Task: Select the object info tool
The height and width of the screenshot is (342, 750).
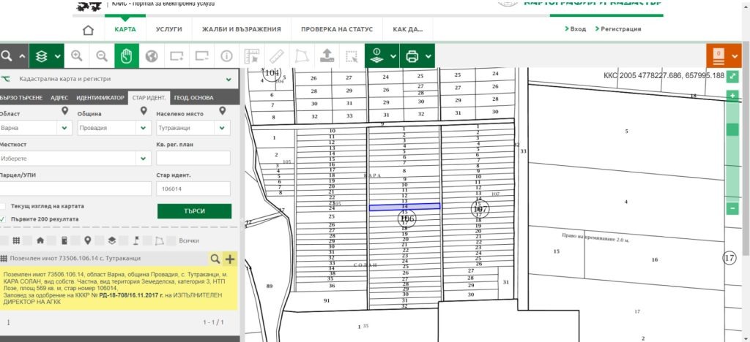Action: point(226,56)
